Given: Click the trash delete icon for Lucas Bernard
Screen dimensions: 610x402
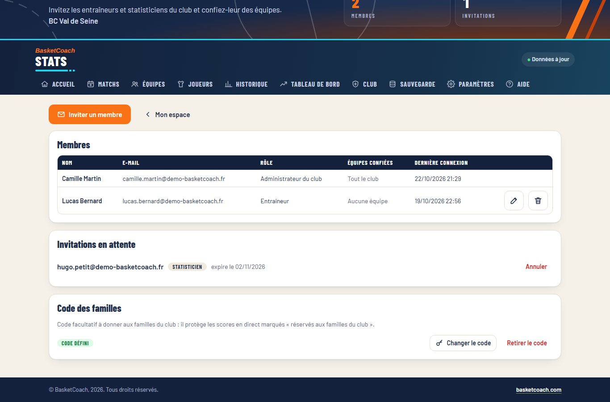Looking at the screenshot, I should (538, 201).
